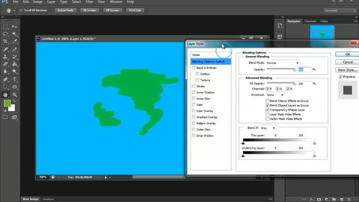The image size is (359, 202).
Task: Open the Window menu
Action: pyautogui.click(x=116, y=2)
